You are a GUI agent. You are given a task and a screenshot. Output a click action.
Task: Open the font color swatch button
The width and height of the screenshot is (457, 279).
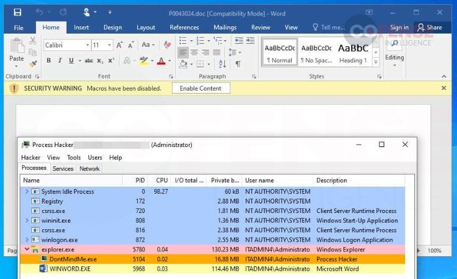pos(161,61)
